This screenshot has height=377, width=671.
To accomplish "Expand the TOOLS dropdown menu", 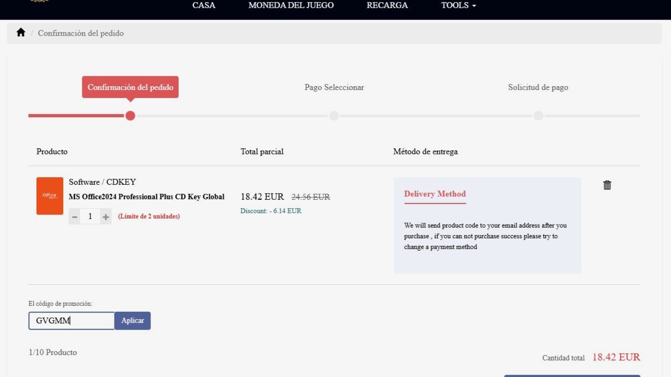I will pos(458,5).
